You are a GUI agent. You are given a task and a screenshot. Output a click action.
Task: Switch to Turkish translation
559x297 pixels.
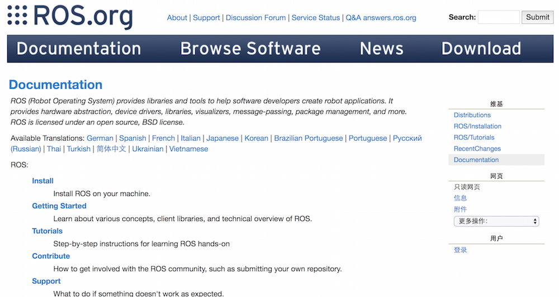pos(78,149)
